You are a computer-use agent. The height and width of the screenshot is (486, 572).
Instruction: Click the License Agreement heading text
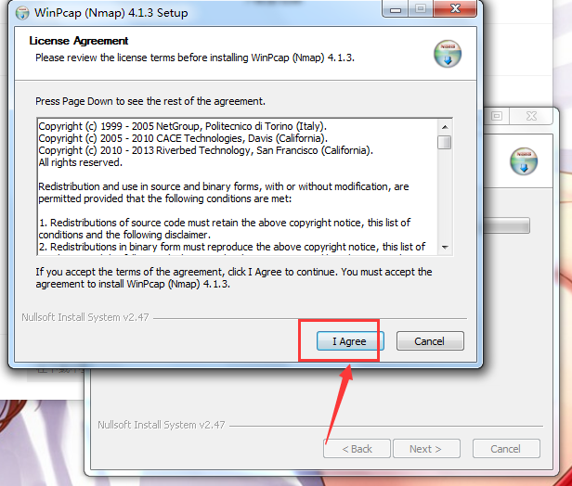78,41
